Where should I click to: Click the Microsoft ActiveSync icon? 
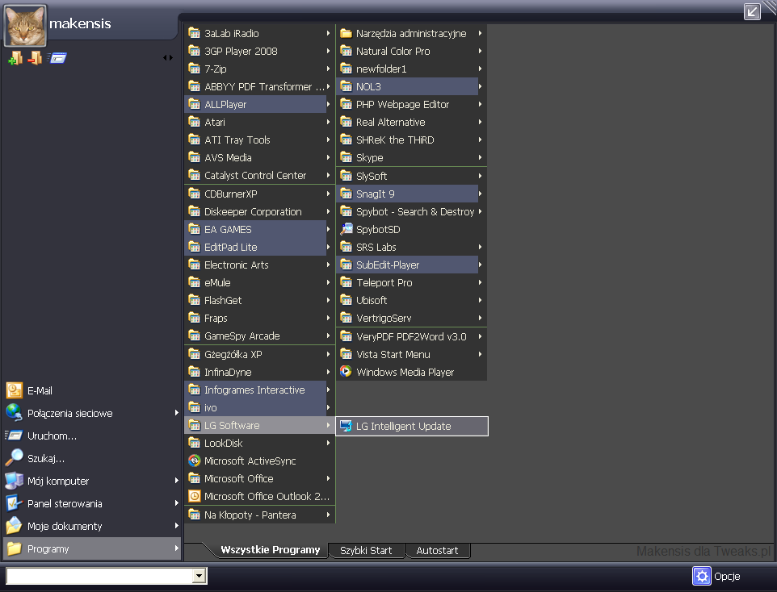pyautogui.click(x=194, y=461)
